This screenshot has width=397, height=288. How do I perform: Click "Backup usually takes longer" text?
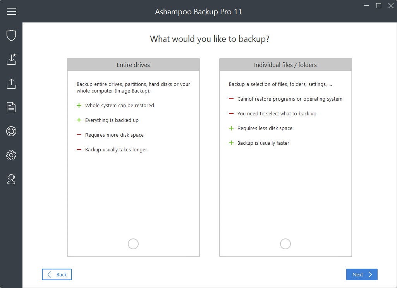coord(116,149)
